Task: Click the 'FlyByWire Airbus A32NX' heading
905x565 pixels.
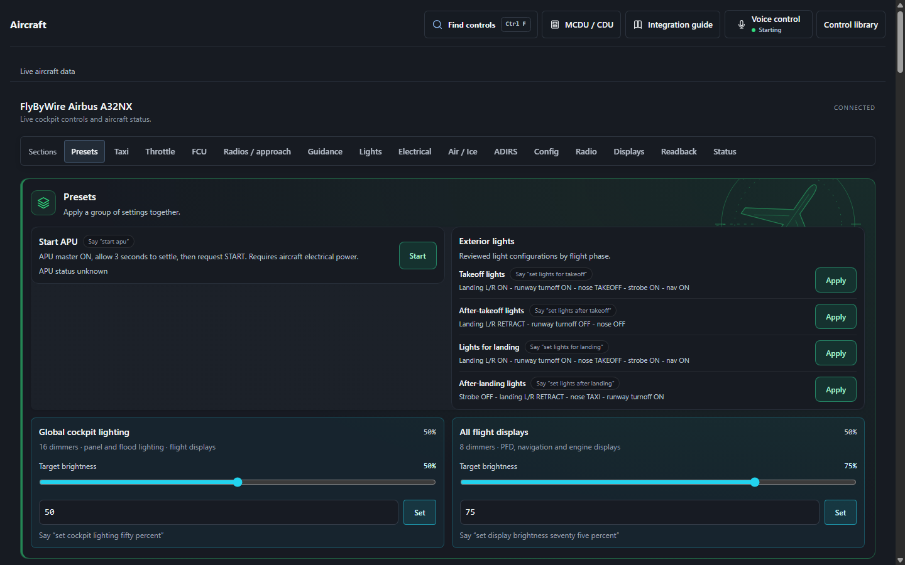Action: tap(76, 106)
